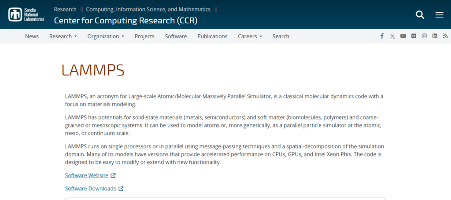
Task: Open the Software nav item
Action: 176,36
